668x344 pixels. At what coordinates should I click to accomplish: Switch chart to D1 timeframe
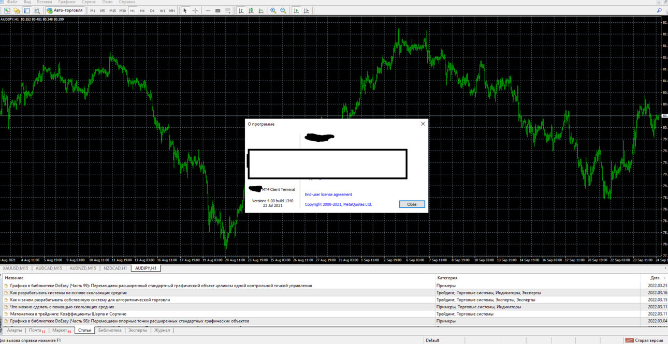(x=152, y=10)
